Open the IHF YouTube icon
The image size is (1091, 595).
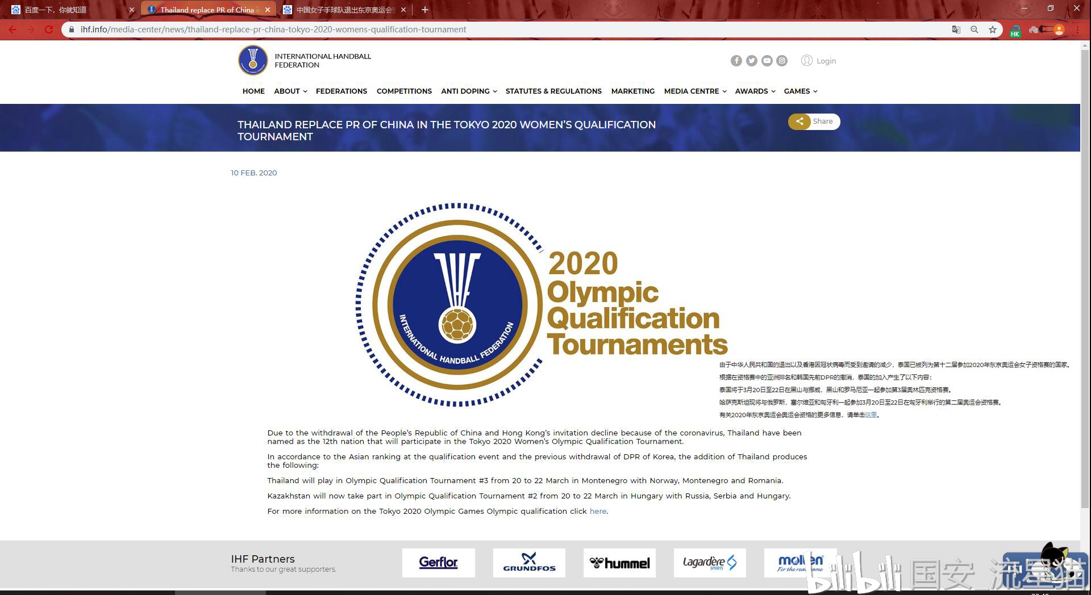click(x=767, y=61)
